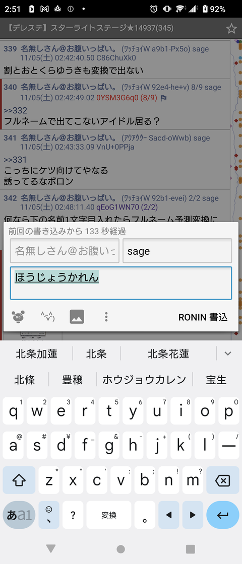
Task: Toggle the shift key
Action: 19,480
